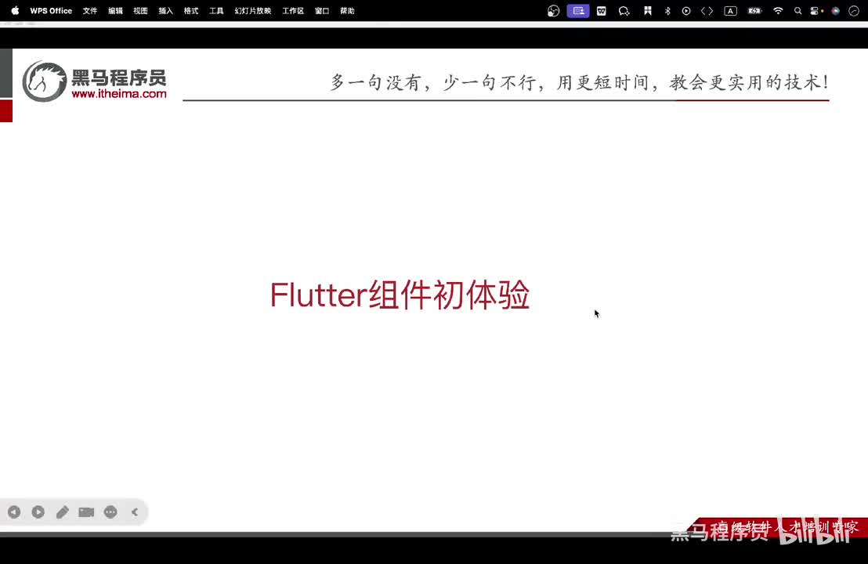This screenshot has height=564, width=868.
Task: Click the code brackets icon in menu bar
Action: coord(707,10)
